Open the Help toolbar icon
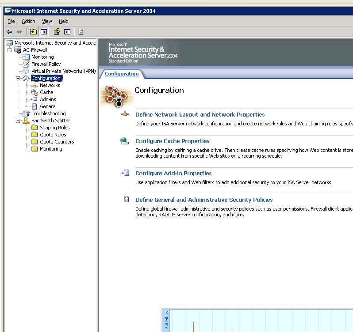 click(57, 32)
